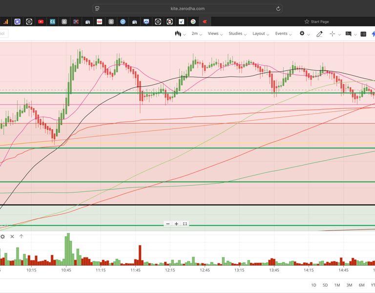Screen dimensions: 375x293
Task: Switch to the Start Page tab
Action: (316, 21)
